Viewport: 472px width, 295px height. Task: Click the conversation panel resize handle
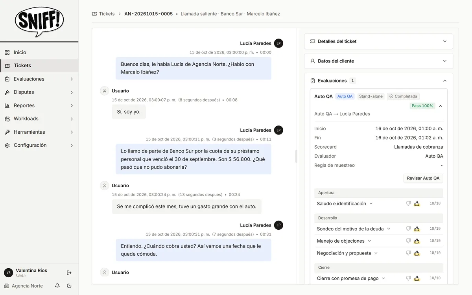[x=296, y=156]
